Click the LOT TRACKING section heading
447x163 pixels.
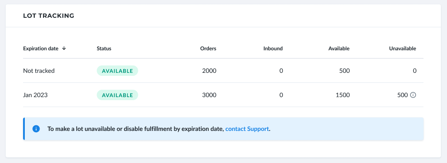49,16
